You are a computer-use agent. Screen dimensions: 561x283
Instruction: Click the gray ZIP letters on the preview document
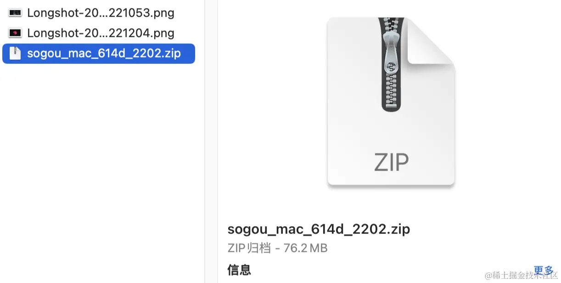point(391,162)
